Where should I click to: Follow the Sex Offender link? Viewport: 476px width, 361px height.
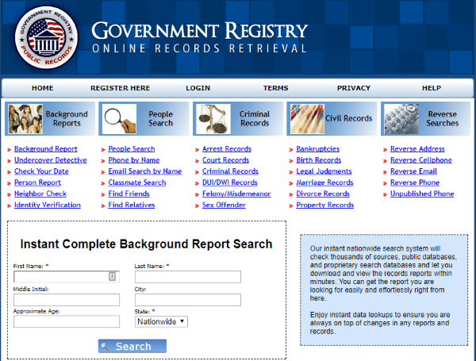pos(223,205)
